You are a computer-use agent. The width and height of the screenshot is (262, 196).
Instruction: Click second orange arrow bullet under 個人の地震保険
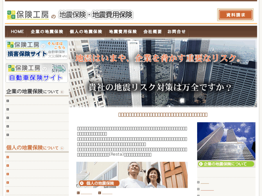[x=8, y=165]
